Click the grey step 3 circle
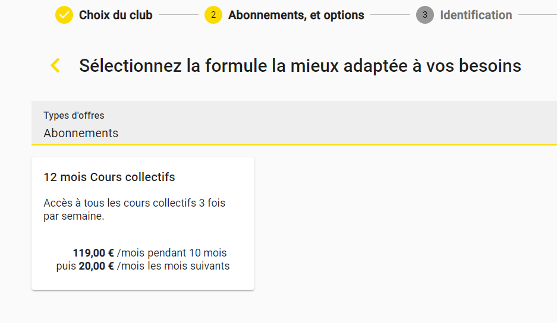 pos(425,15)
